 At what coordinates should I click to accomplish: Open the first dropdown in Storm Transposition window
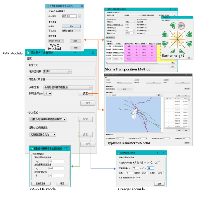coord(132,15)
